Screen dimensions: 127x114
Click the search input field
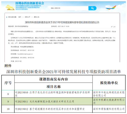click(69, 8)
